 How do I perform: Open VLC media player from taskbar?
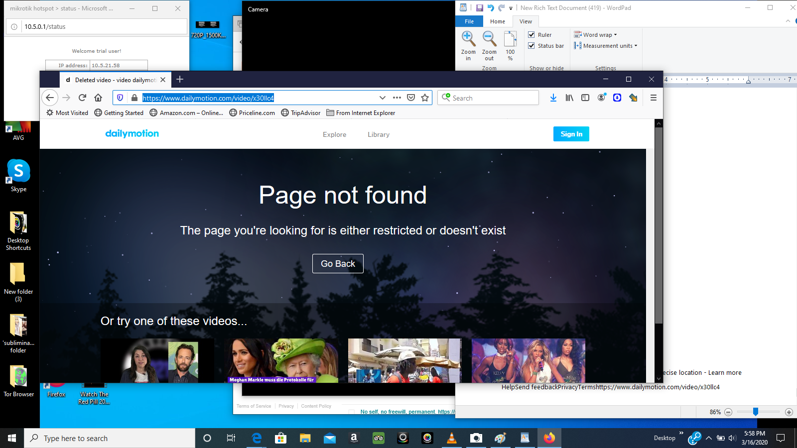click(x=452, y=438)
